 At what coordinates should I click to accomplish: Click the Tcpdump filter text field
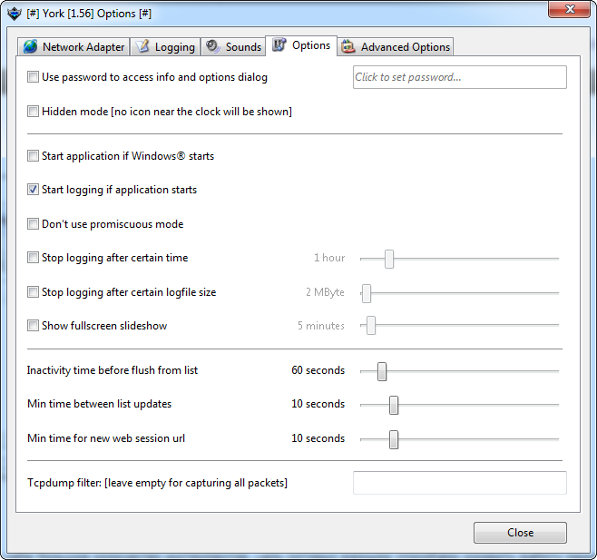pos(459,483)
